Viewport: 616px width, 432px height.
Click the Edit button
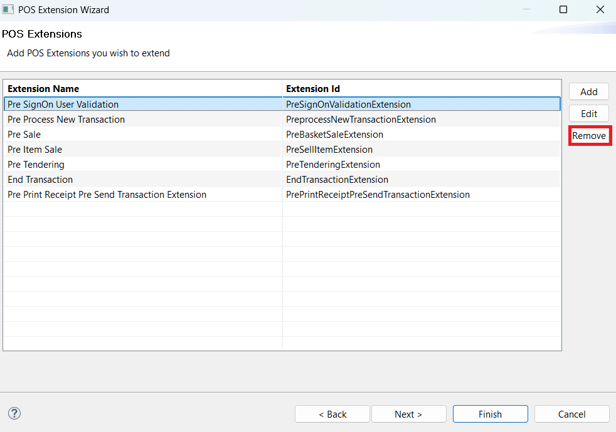pyautogui.click(x=588, y=113)
